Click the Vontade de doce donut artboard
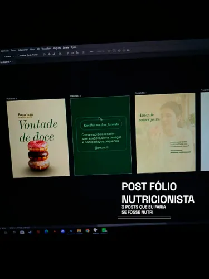Image resolution: width=209 pixels, height=279 pixels. click(x=38, y=138)
